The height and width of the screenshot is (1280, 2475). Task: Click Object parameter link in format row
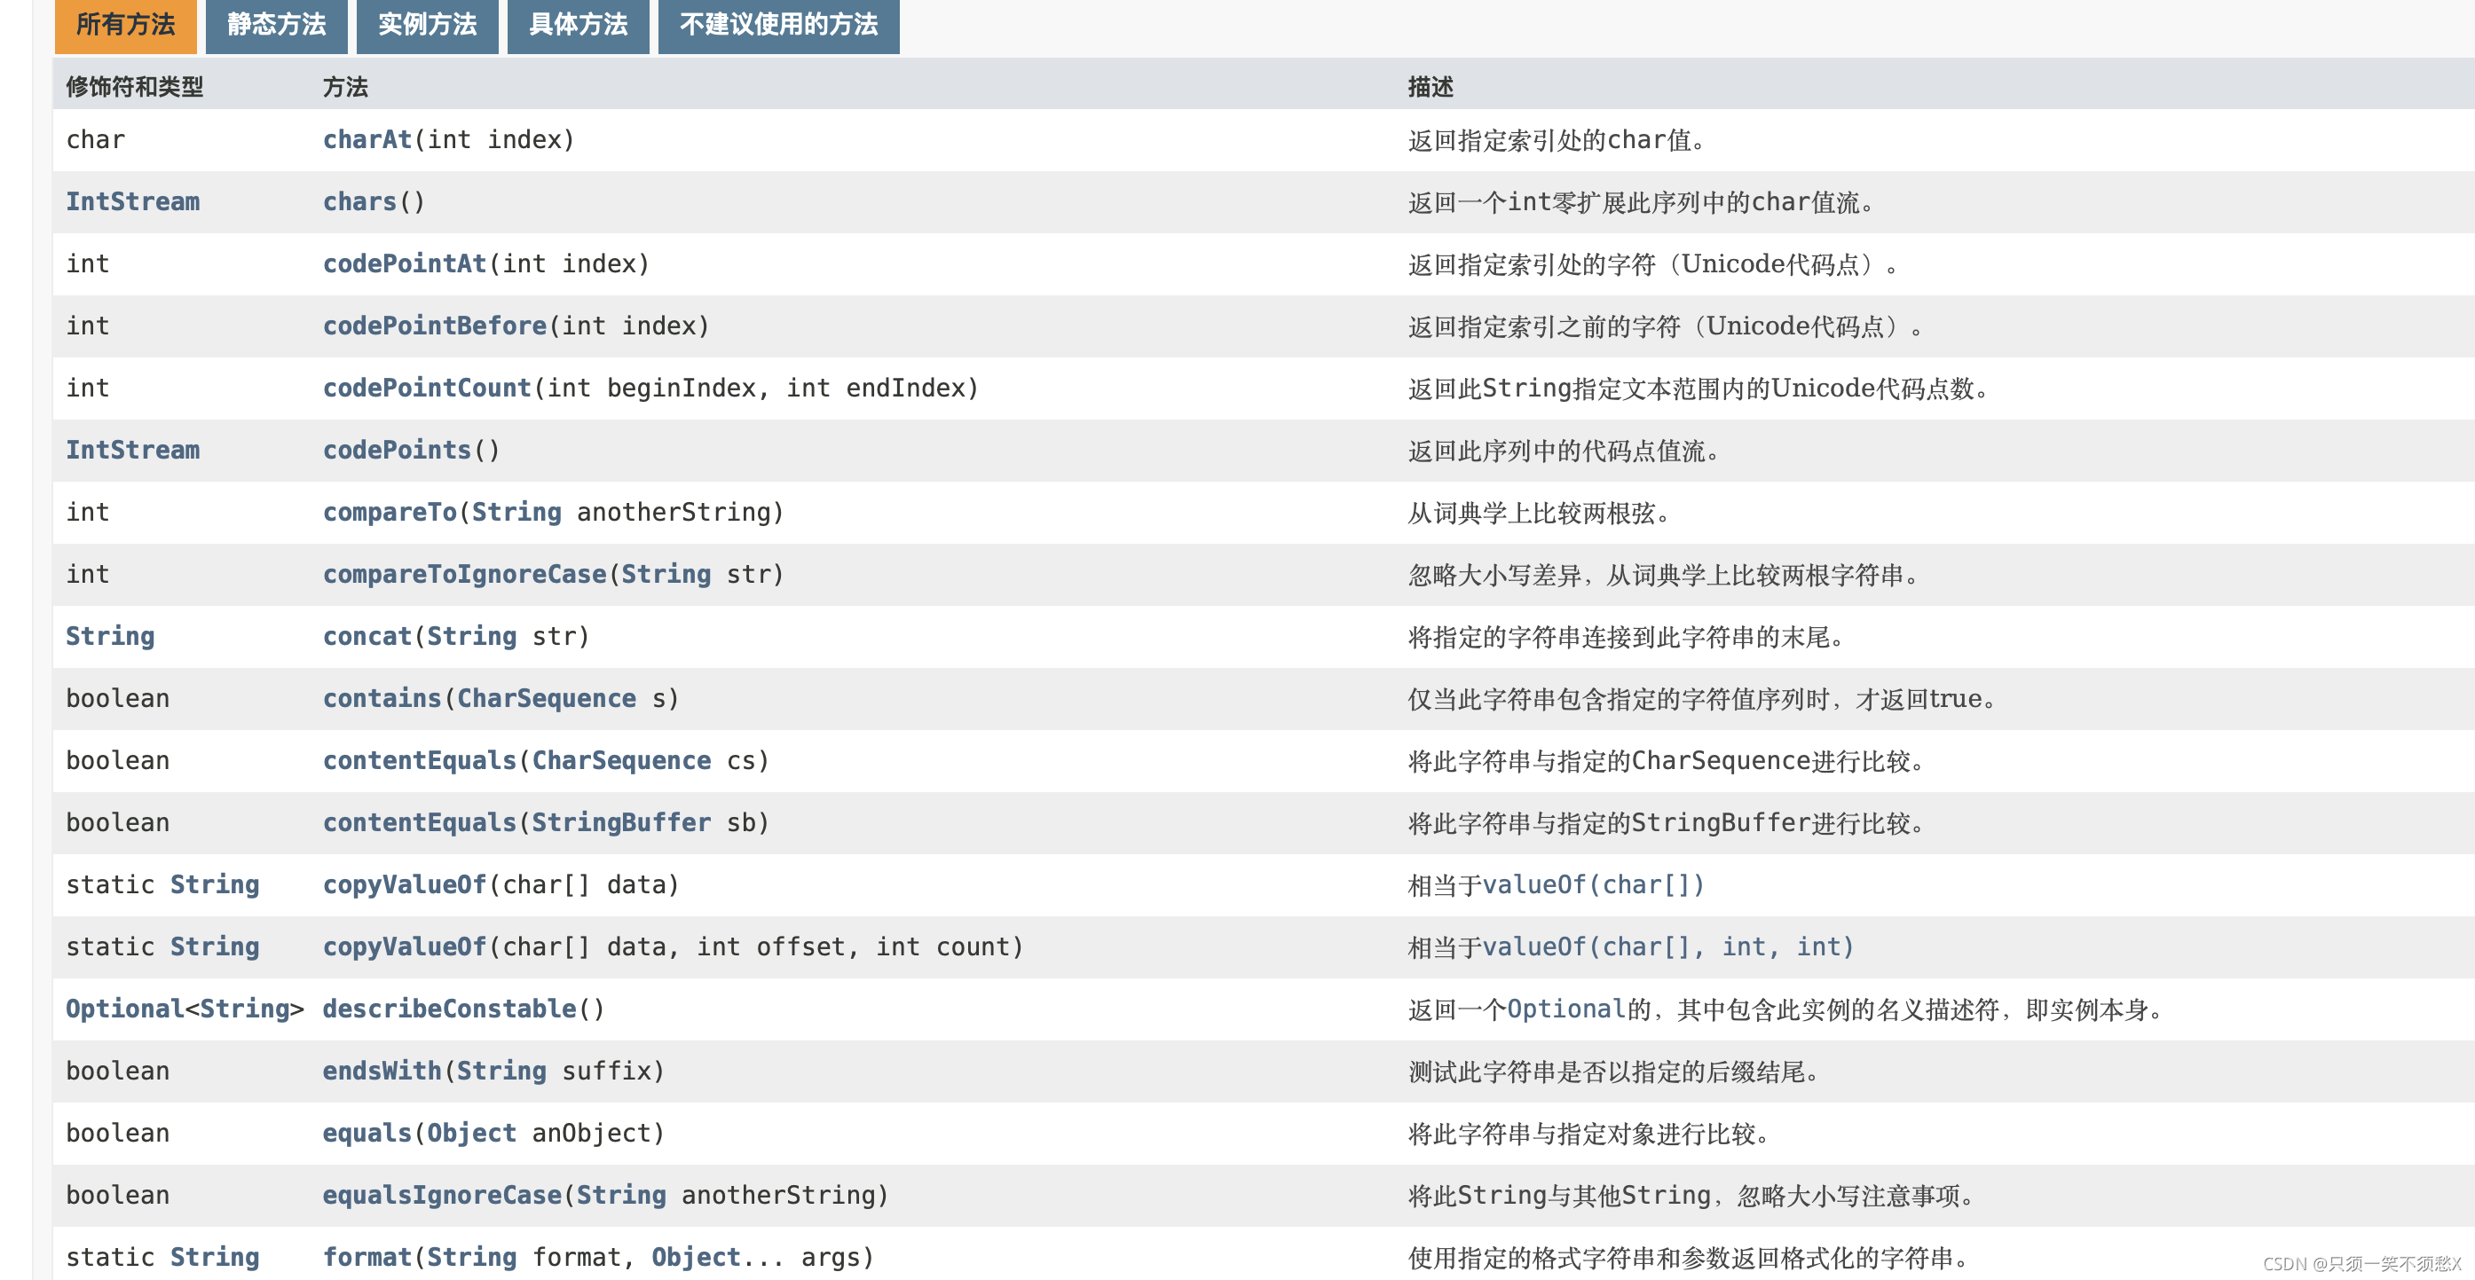pos(696,1258)
